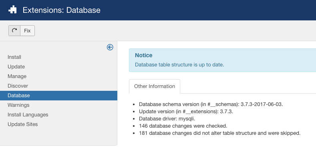The height and width of the screenshot is (160, 316).
Task: Select the highlighted Database menu item
Action: [x=18, y=96]
